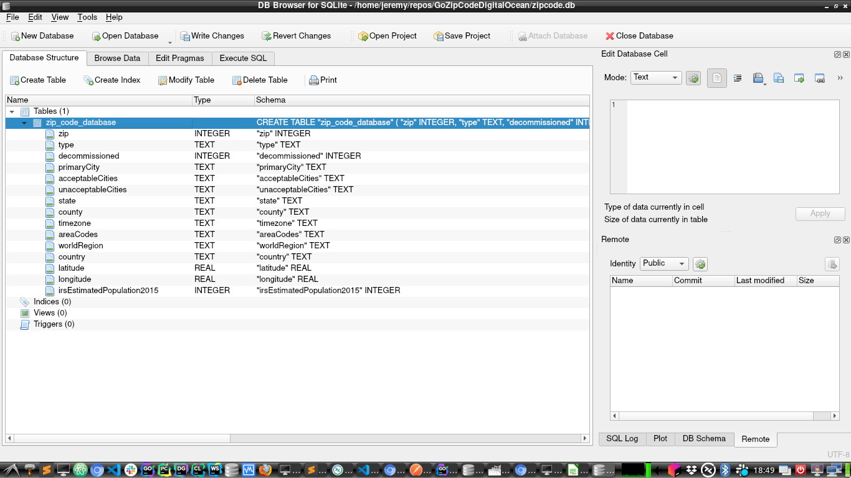This screenshot has width=851, height=478.
Task: Select the primaryCity column row
Action: click(297, 167)
